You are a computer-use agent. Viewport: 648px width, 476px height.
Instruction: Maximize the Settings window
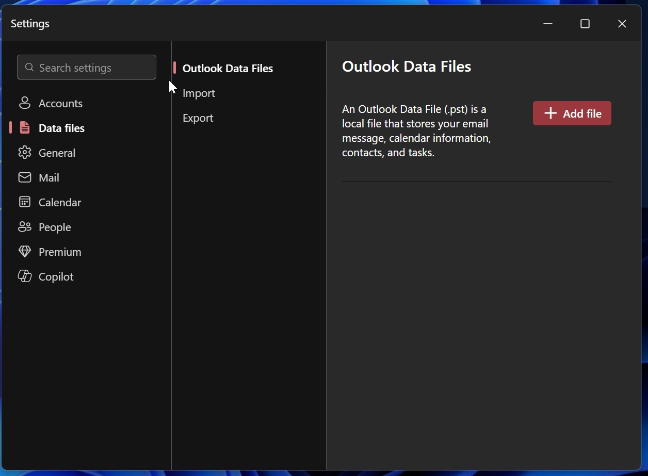(x=585, y=24)
